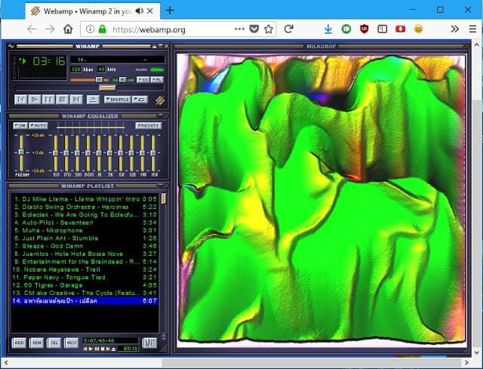This screenshot has height=369, width=483.
Task: Click the Play button in Winamp main window
Action: click(x=35, y=100)
